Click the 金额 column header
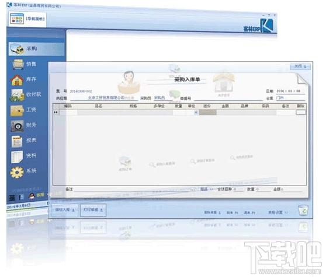Image resolution: width=326 pixels, height=277 pixels. point(225,106)
